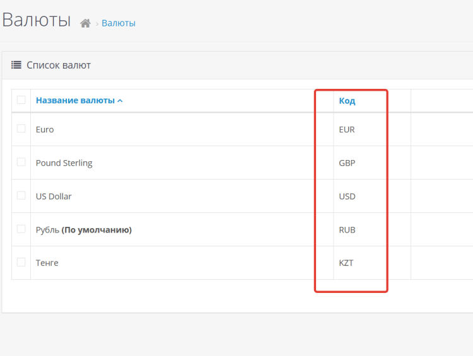Click the list icon beside Список валют
473x356 pixels.
16,65
